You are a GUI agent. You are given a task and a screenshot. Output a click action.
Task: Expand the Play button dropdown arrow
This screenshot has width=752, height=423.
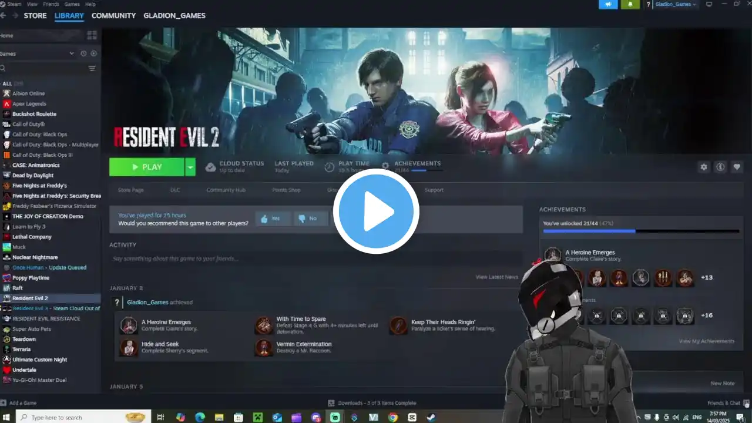[x=190, y=167]
